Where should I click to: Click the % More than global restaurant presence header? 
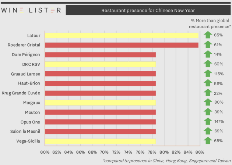pyautogui.click(x=210, y=24)
